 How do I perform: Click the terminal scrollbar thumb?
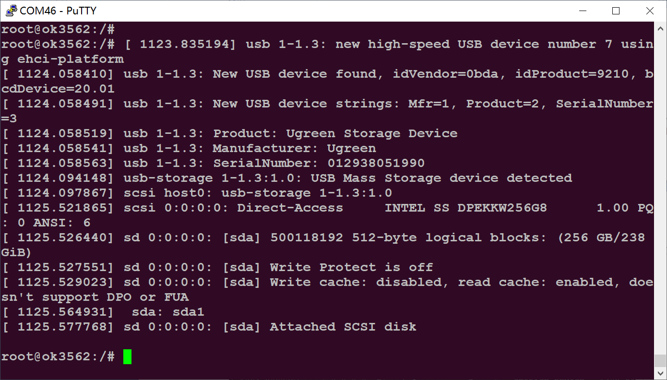tap(660, 360)
